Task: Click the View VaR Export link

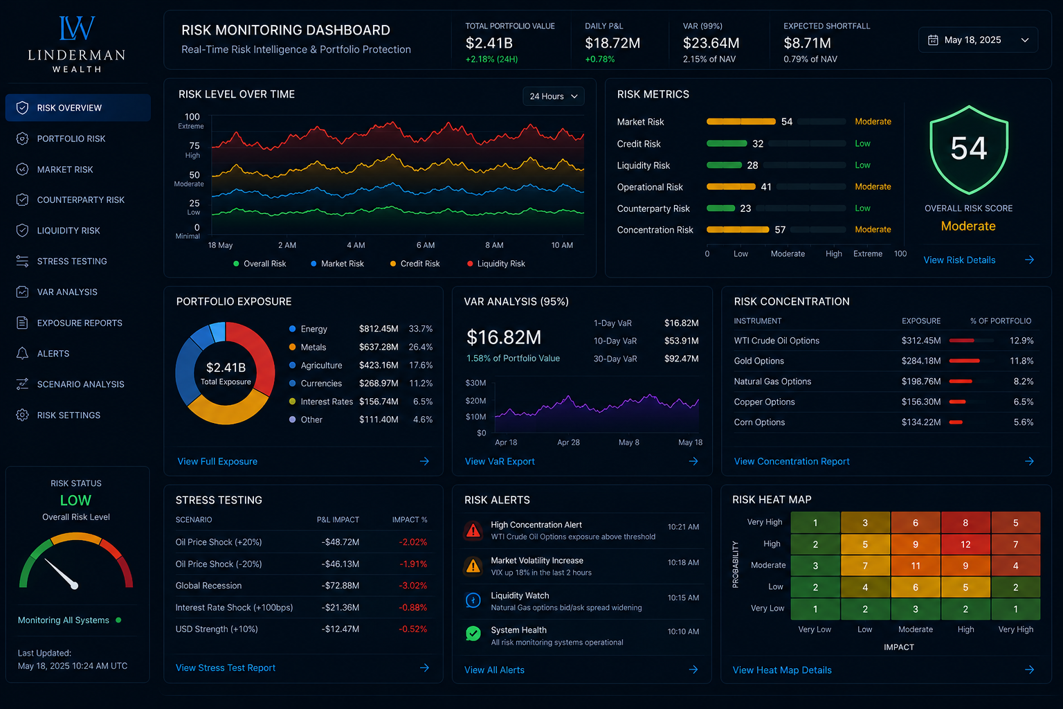Action: click(x=500, y=461)
